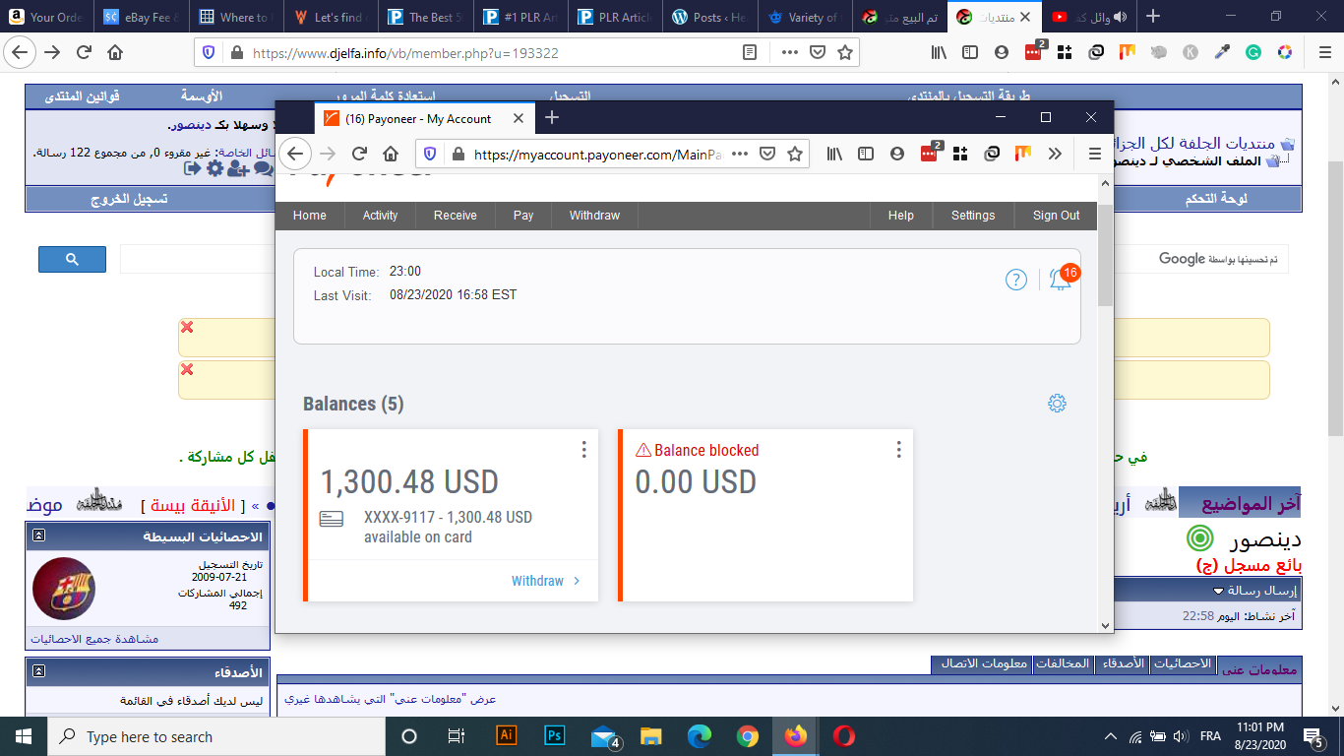
Task: Reload the Payoneer window page
Action: coord(359,154)
